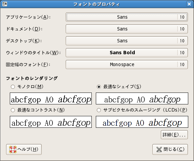Click the lifebuoy icon on Help button
Screen dimensions: 194x161
tap(13, 149)
